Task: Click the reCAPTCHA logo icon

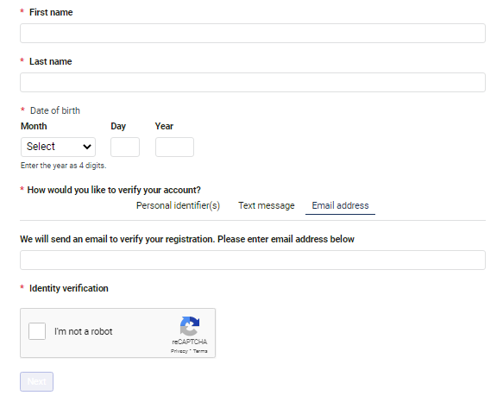Action: (190, 326)
